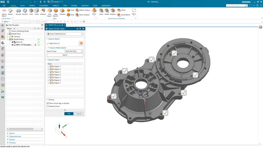Open the Analysis ribbon tab
Image resolution: width=263 pixels, height=148 pixels.
point(56,6)
